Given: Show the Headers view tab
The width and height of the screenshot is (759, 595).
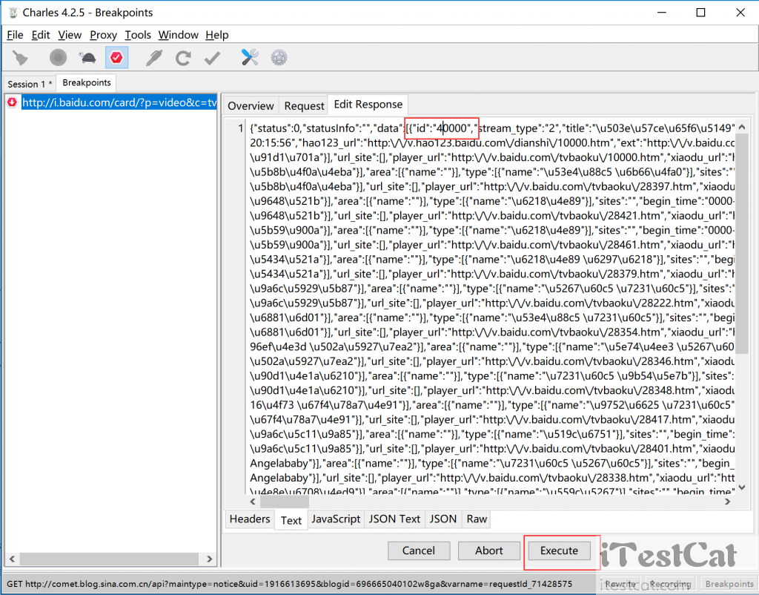Looking at the screenshot, I should [249, 519].
